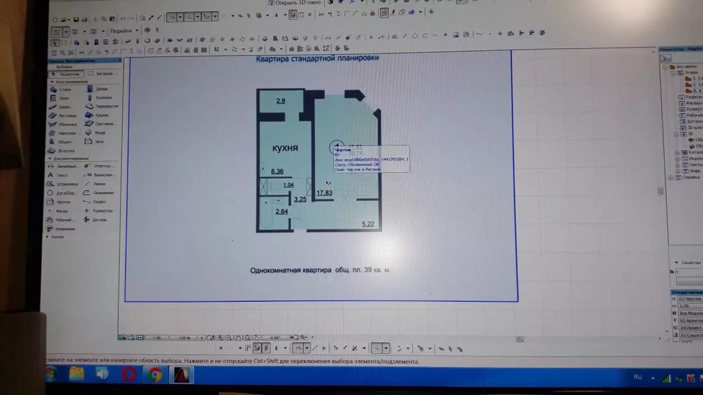Select the Door (Дверь) tool
Screen dimensions: 703x395
pos(98,88)
